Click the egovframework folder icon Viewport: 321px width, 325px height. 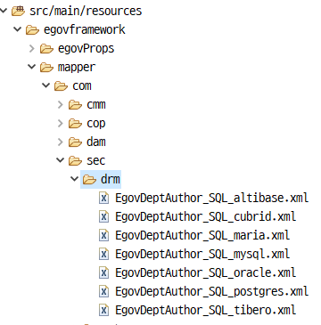(32, 30)
